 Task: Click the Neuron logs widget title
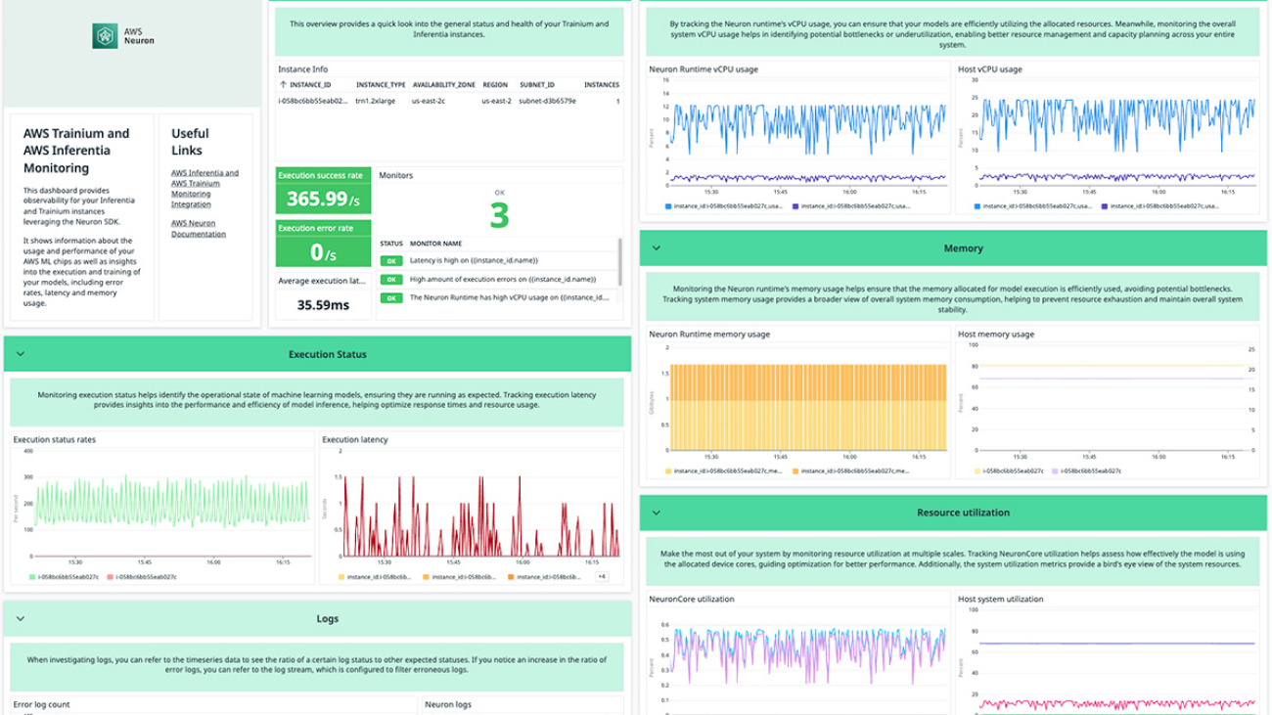click(x=448, y=704)
